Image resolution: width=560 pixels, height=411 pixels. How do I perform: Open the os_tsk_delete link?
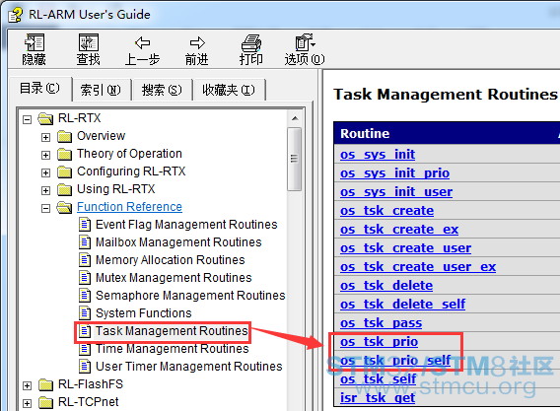click(x=386, y=286)
